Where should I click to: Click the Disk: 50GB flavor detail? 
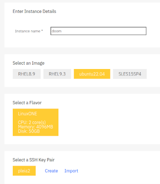[x=29, y=131]
